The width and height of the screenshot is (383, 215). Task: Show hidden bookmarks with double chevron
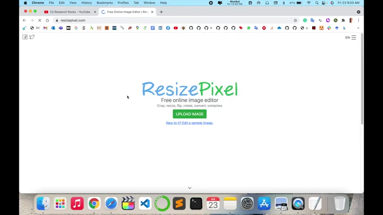coord(358,28)
